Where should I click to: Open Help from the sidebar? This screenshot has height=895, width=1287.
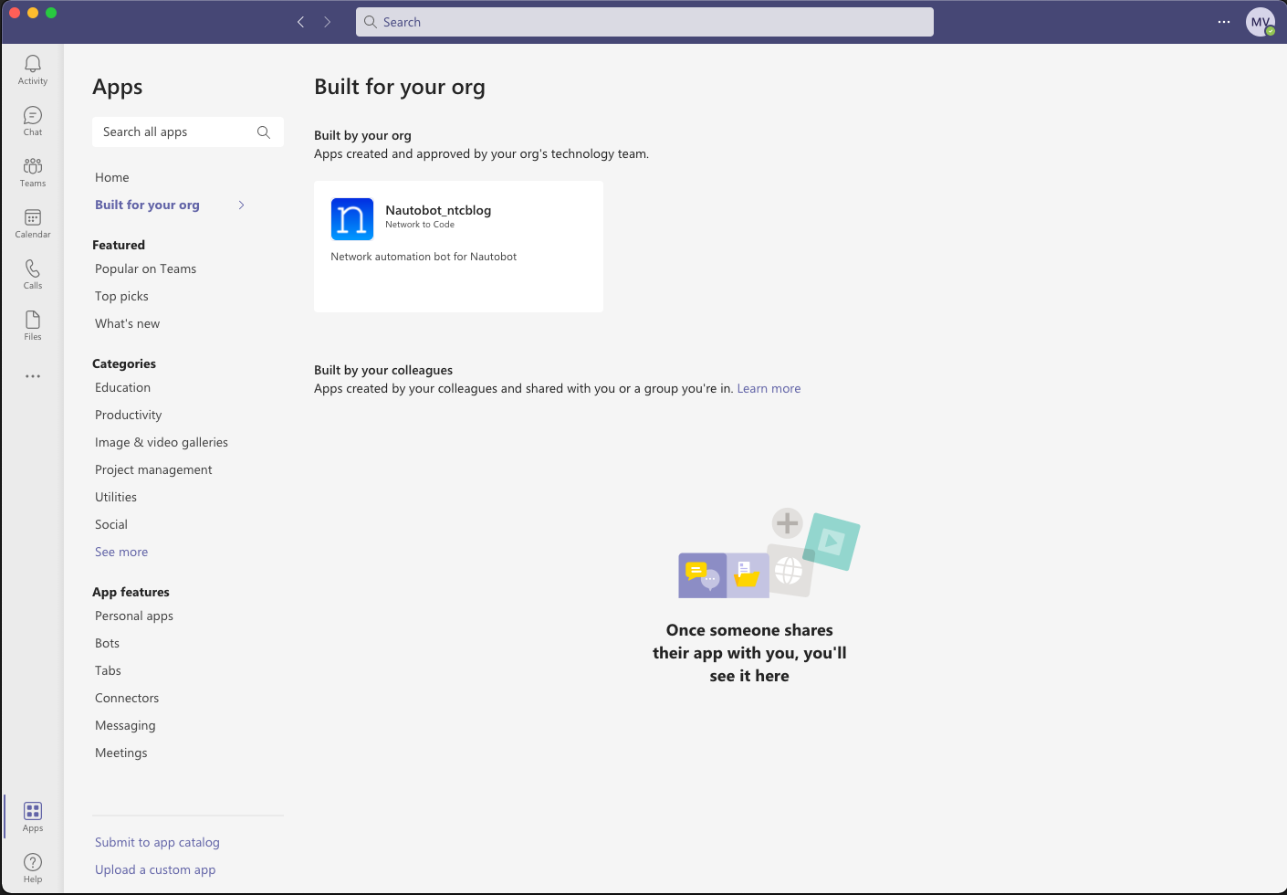point(32,866)
